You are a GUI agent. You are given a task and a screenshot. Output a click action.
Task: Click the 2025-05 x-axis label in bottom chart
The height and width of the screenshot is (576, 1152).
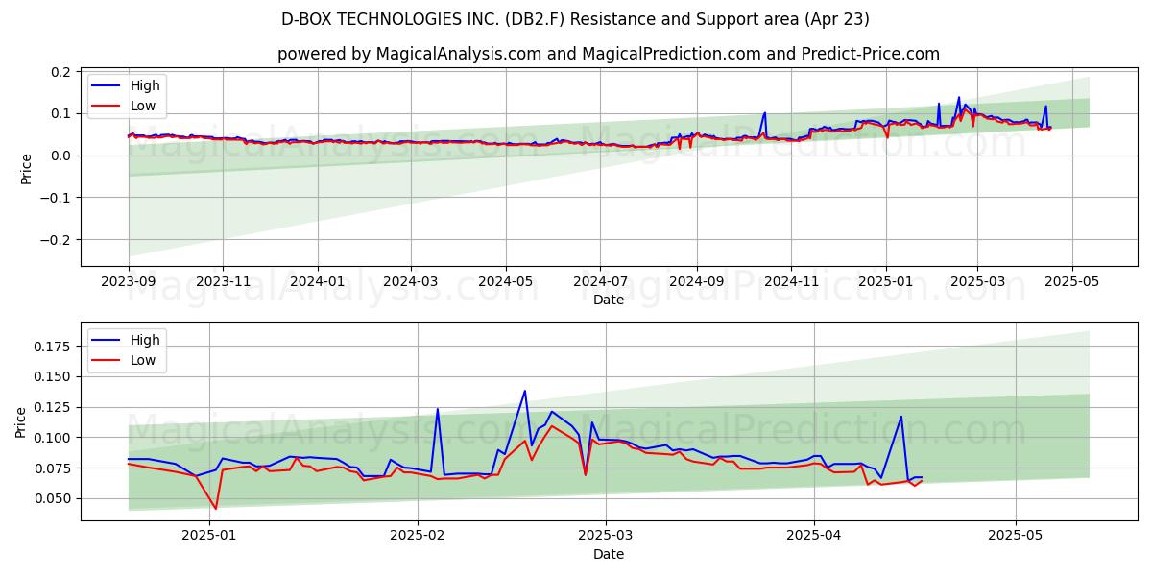[1017, 537]
